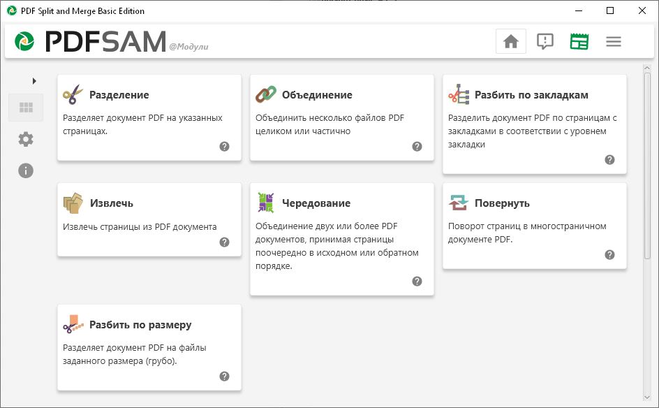Open the Объединение module
The height and width of the screenshot is (408, 659).
point(317,95)
